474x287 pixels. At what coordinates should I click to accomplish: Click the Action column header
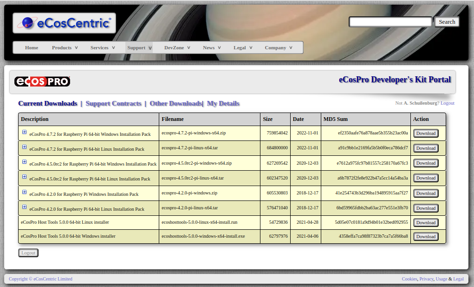428,119
